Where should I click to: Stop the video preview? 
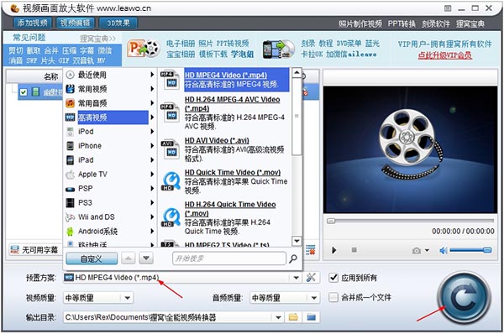pyautogui.click(x=354, y=249)
